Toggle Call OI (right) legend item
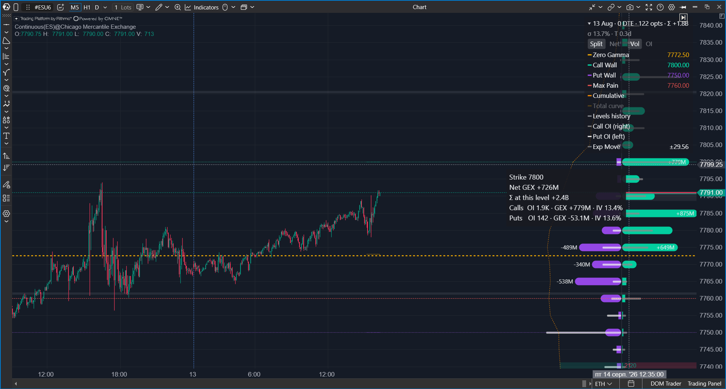Image resolution: width=726 pixels, height=389 pixels. [609, 126]
